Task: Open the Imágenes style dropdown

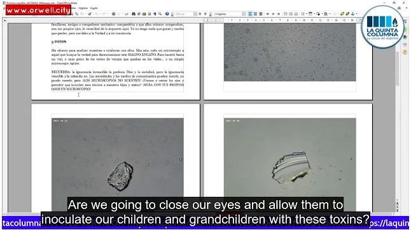Action: 244,13
